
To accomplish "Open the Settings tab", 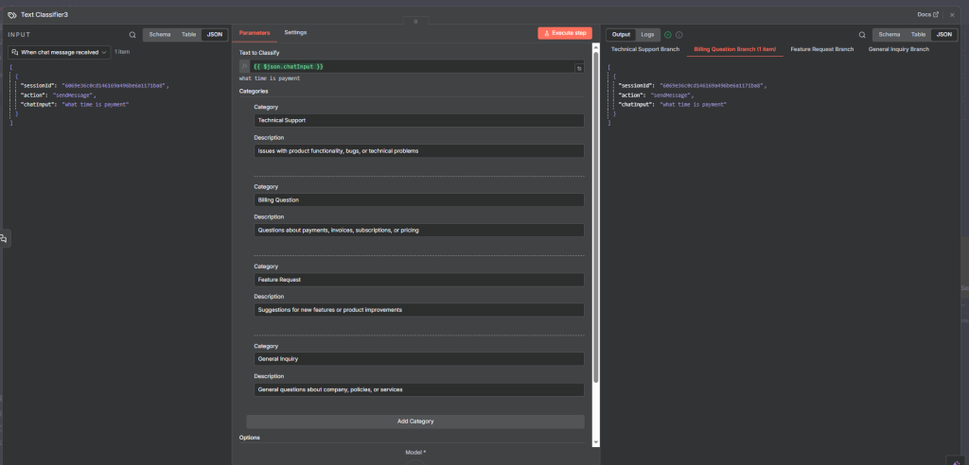I will pos(295,32).
